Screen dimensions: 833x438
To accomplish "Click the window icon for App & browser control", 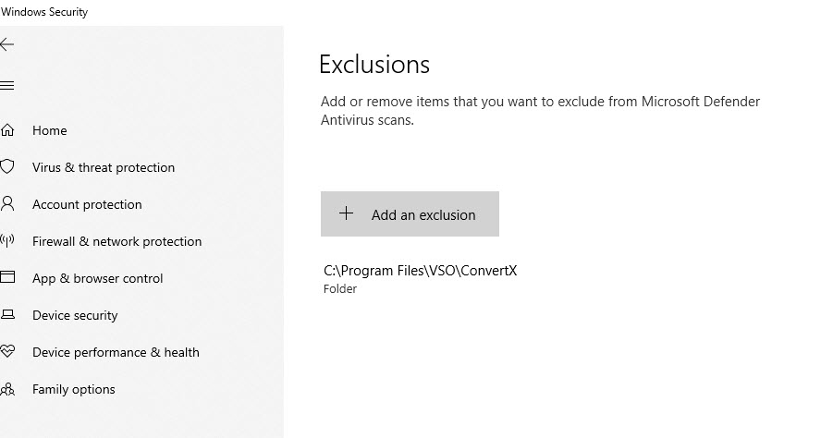I will click(6, 277).
